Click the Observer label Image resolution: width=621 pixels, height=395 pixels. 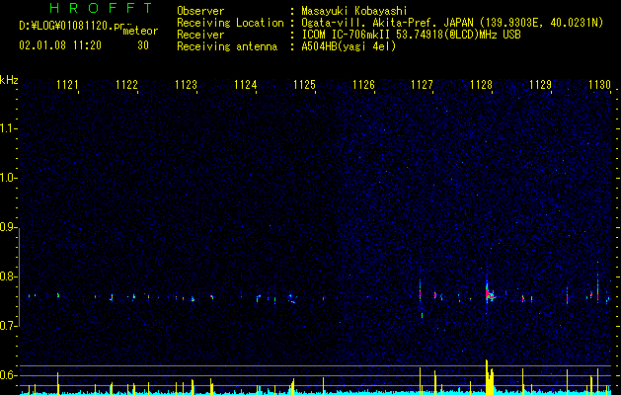tap(200, 11)
